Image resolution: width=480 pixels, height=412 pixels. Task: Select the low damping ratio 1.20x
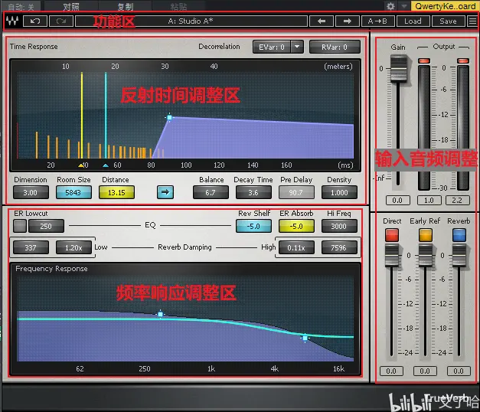click(x=73, y=247)
